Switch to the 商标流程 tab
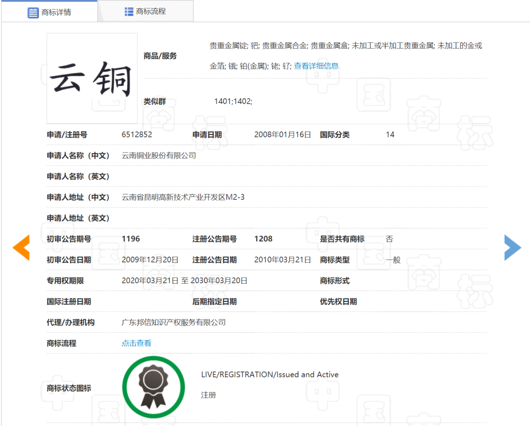The image size is (530, 426). point(145,11)
